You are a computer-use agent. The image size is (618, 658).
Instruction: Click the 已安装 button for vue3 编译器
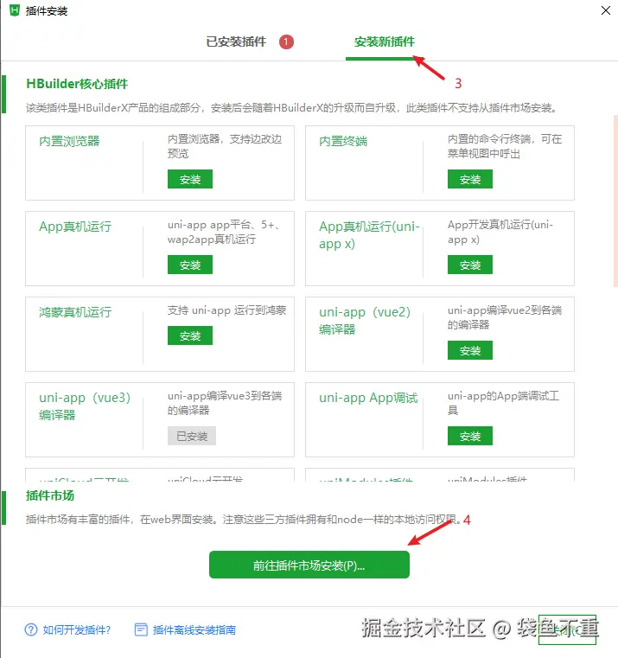point(192,436)
